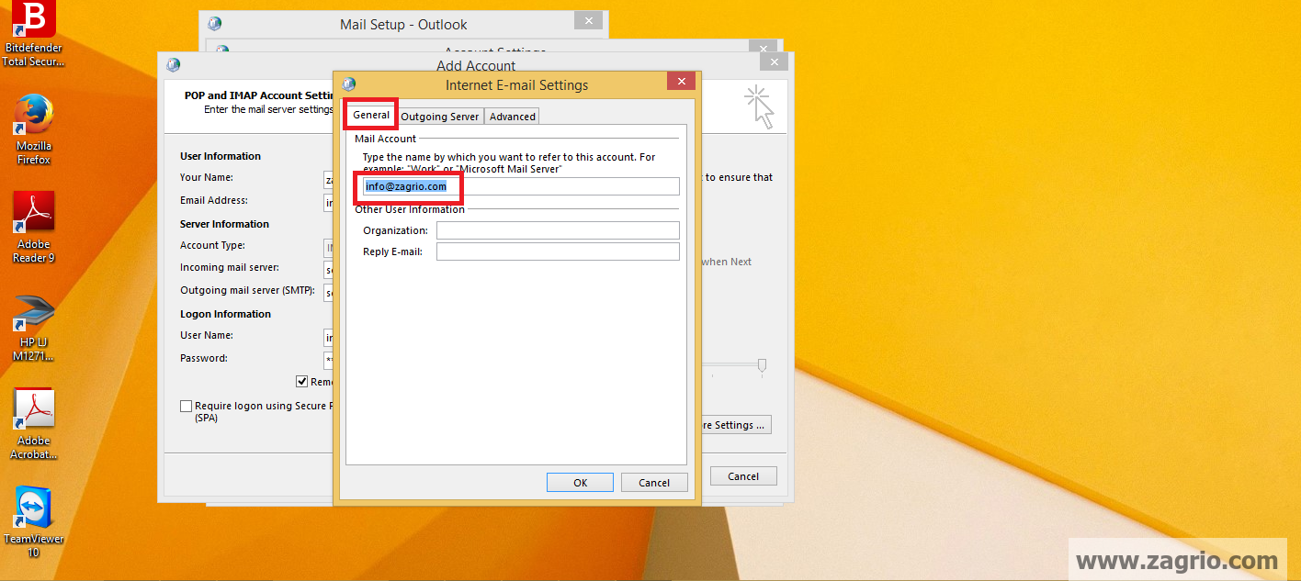This screenshot has height=581, width=1301.
Task: Enable Require logon using Secure Password checkbox
Action: pos(187,406)
